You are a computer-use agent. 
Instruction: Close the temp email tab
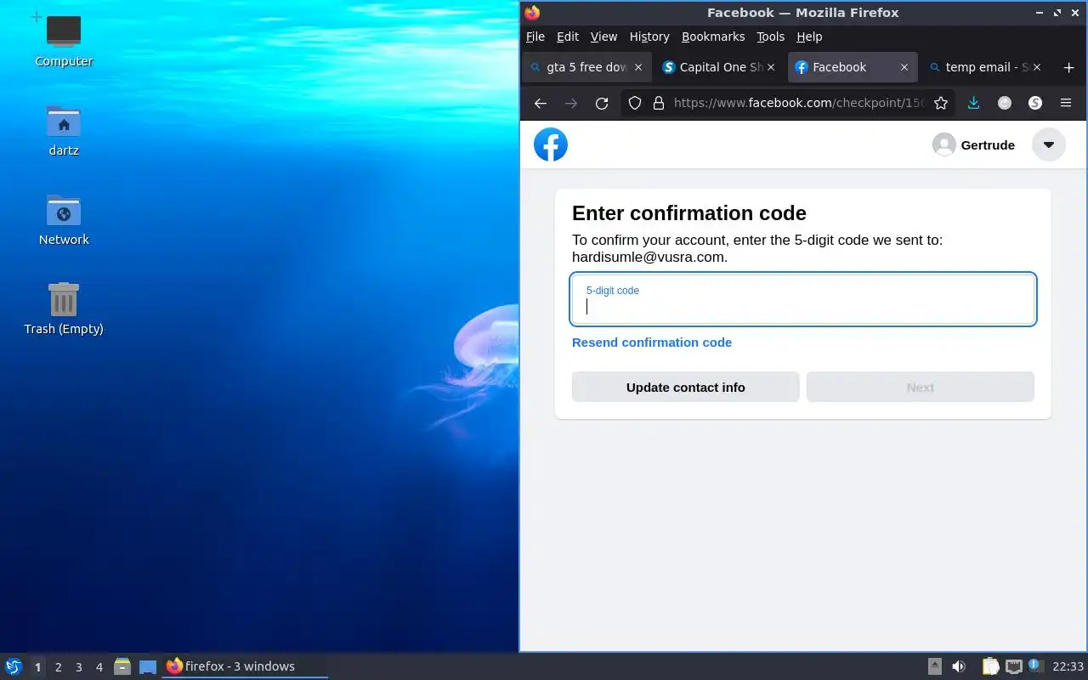1037,67
